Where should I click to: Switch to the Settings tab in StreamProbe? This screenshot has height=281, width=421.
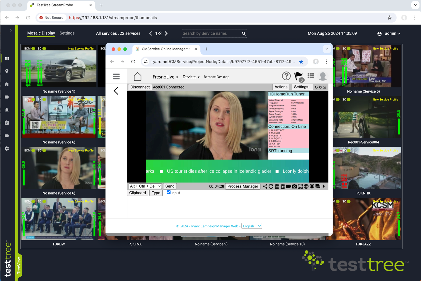tap(67, 33)
